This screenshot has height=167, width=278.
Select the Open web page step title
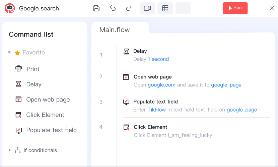(153, 77)
